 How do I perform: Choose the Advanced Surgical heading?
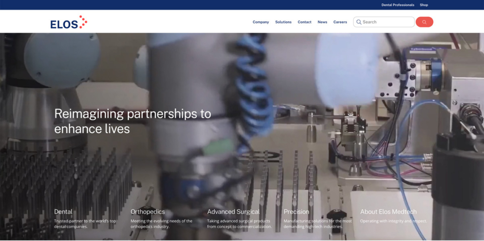tap(233, 212)
